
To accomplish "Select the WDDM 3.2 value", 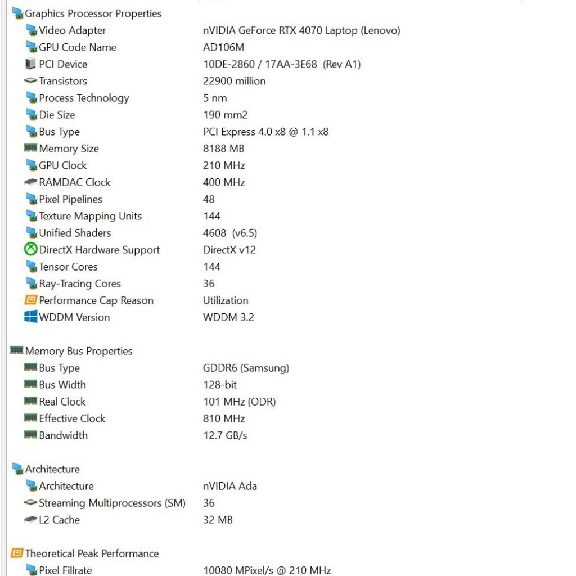I will click(x=228, y=317).
